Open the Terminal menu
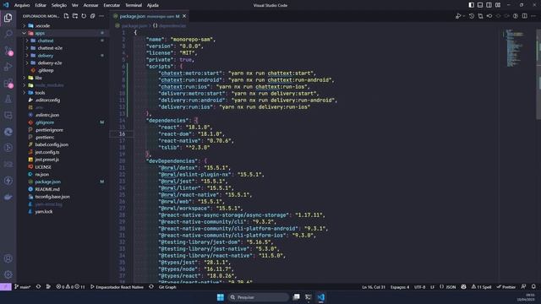Viewport: 541px width, 304px height. [134, 5]
